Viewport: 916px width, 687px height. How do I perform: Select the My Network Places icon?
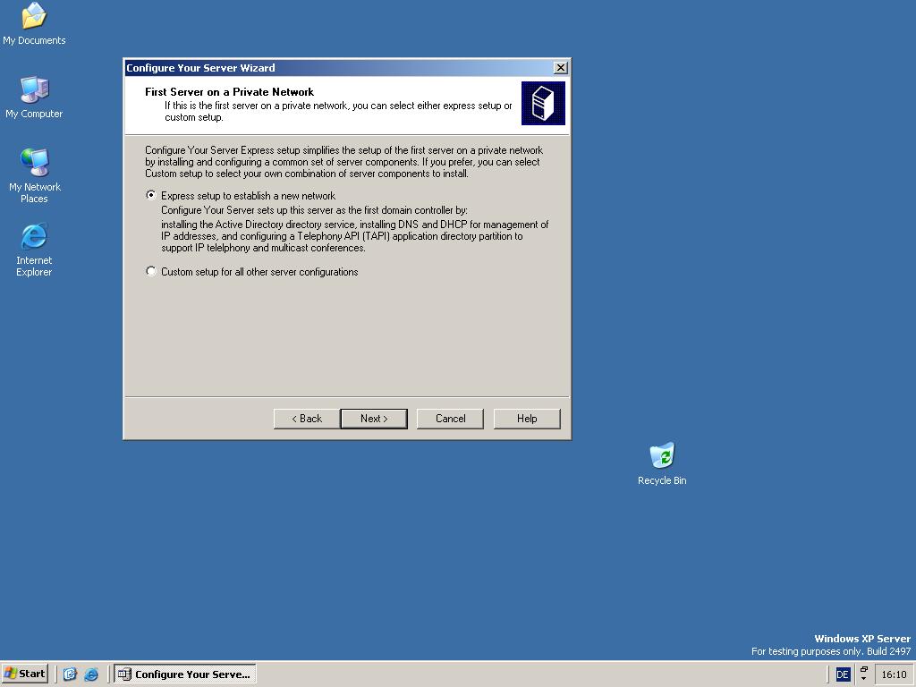[x=35, y=176]
